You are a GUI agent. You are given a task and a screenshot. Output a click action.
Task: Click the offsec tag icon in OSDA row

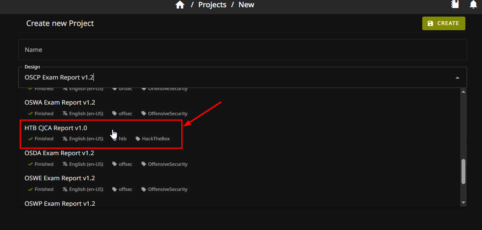tap(114, 164)
